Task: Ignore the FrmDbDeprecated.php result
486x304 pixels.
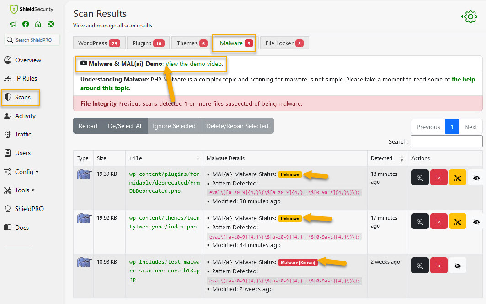Action: (x=476, y=178)
